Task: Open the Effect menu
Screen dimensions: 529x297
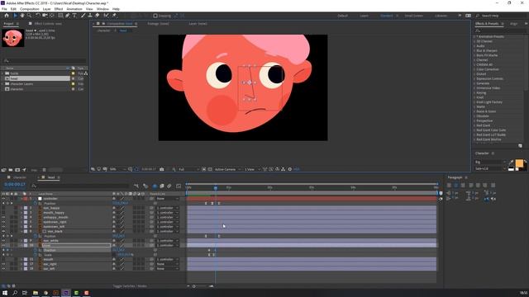Action: [59, 9]
